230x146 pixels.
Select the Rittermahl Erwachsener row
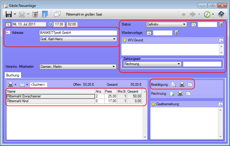click(74, 96)
